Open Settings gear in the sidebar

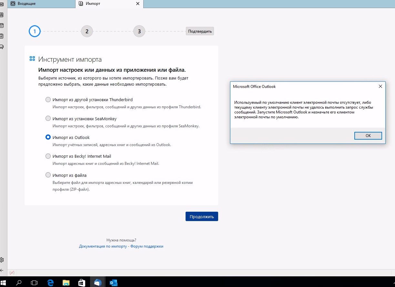pos(2,260)
